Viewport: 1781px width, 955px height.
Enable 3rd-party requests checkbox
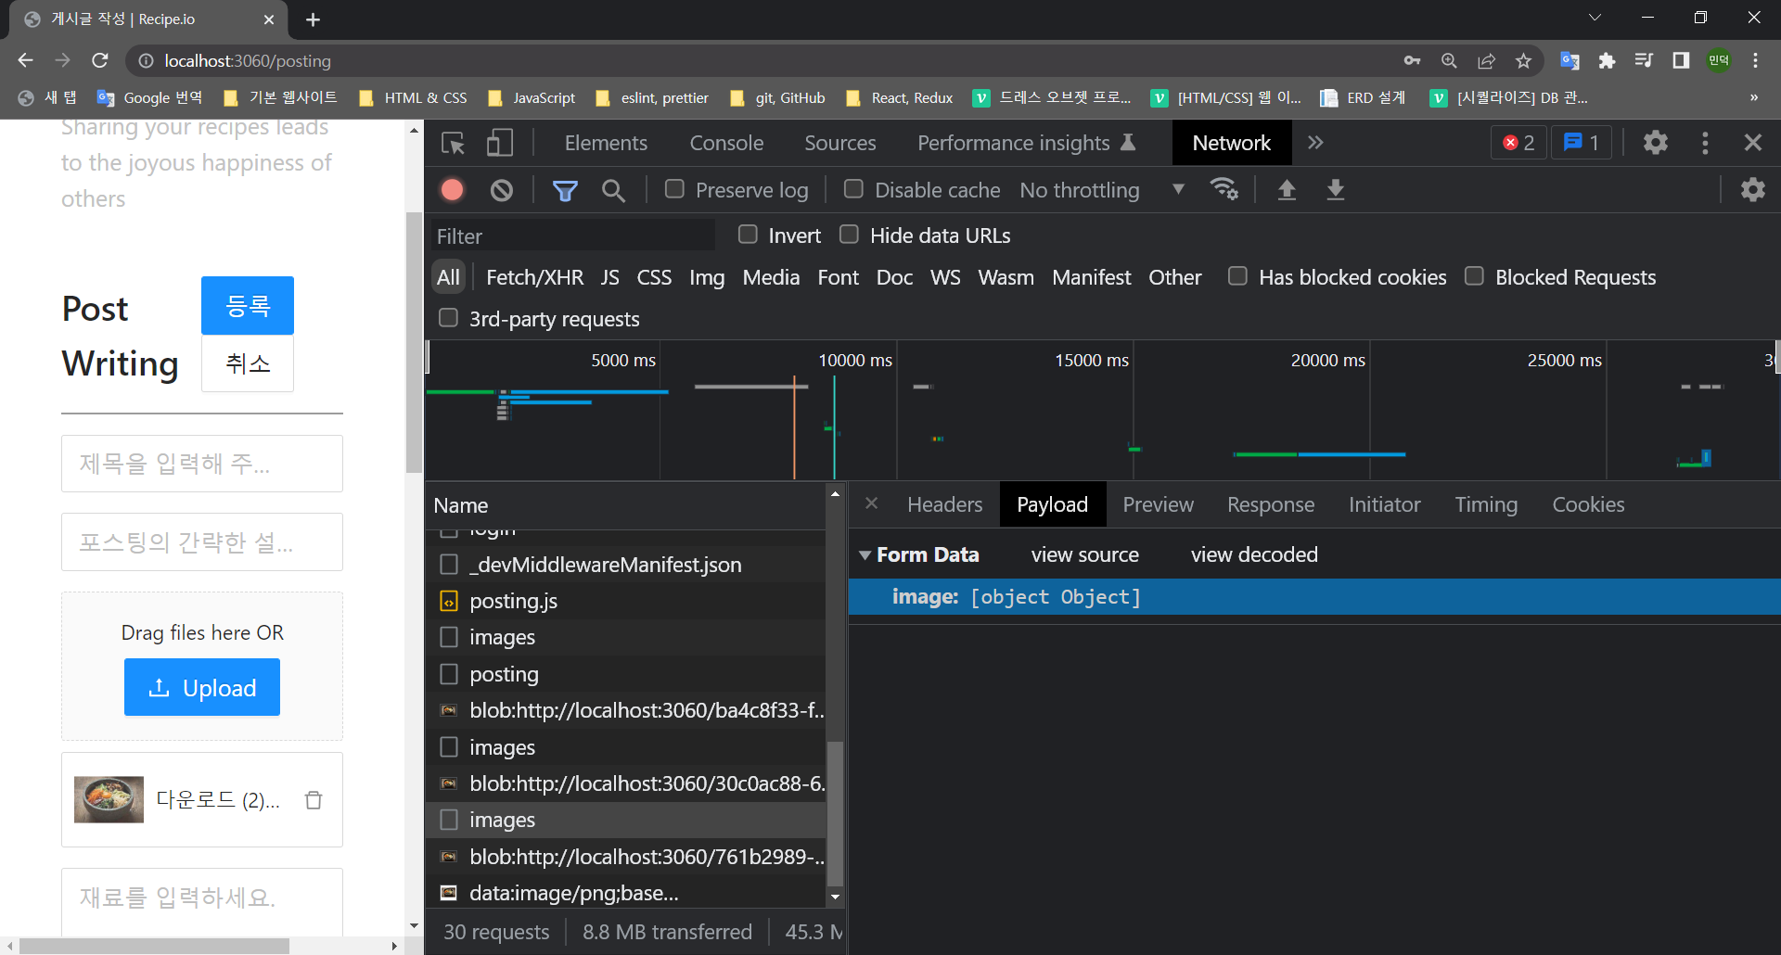pos(448,318)
